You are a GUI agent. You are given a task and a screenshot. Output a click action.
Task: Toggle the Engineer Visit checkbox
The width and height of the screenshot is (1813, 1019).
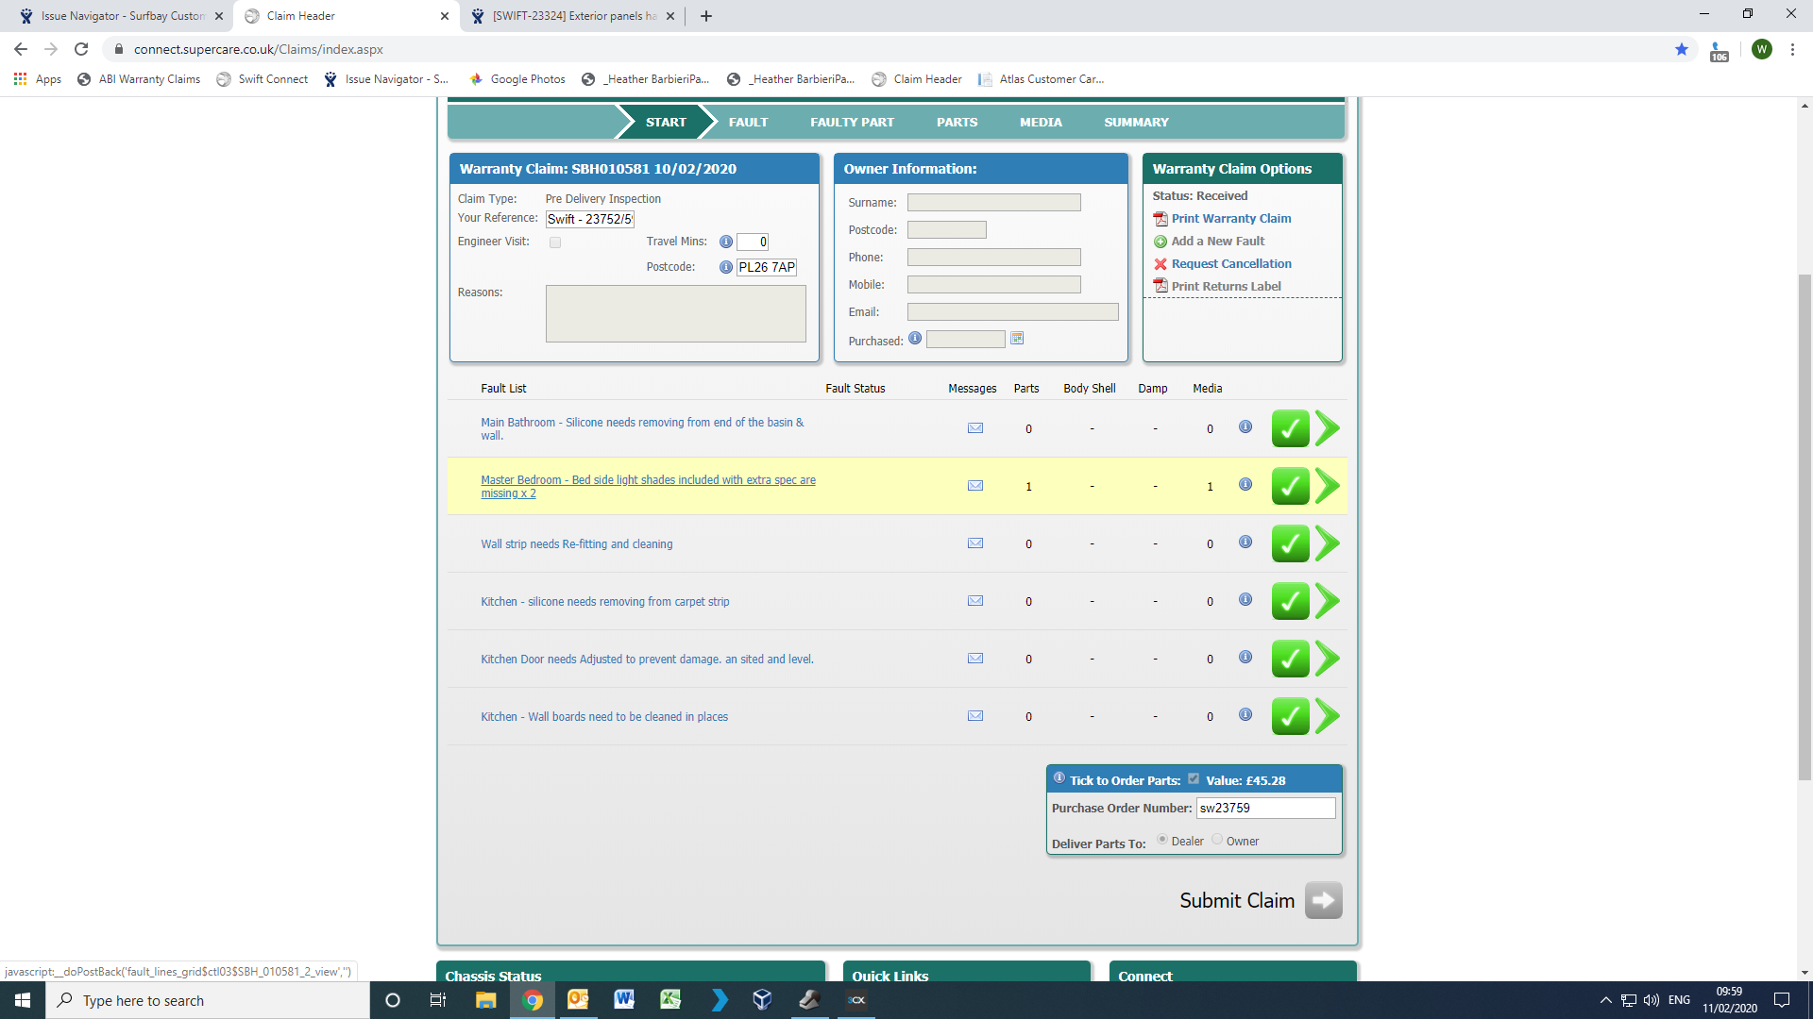[x=555, y=242]
